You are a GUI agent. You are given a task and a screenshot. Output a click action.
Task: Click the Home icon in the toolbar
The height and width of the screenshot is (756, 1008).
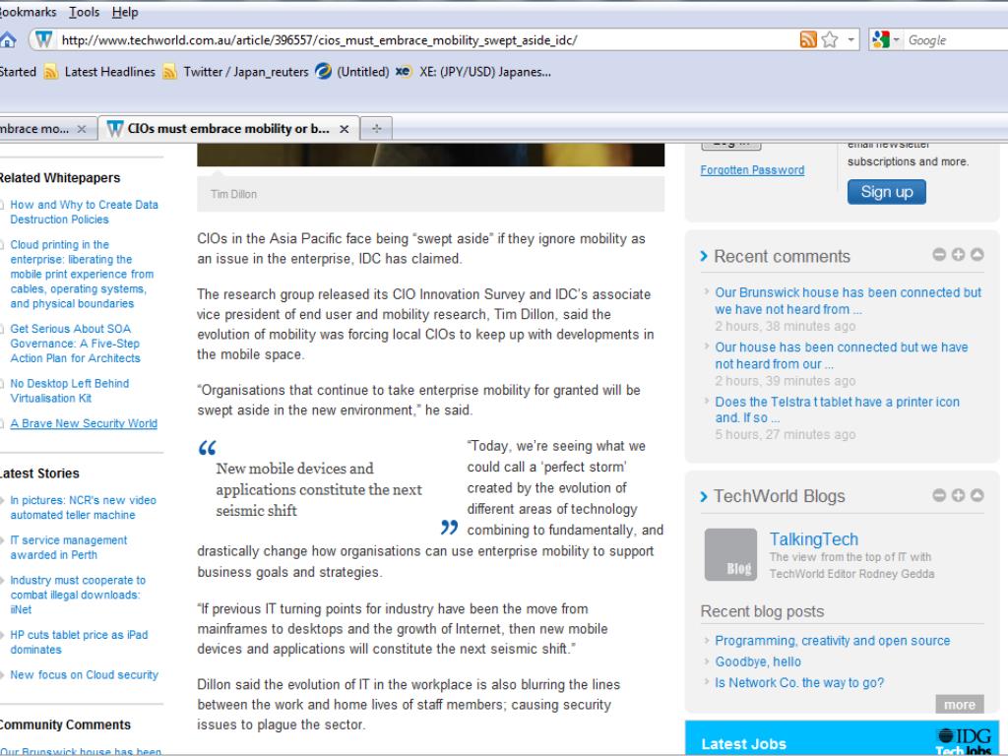tap(7, 39)
